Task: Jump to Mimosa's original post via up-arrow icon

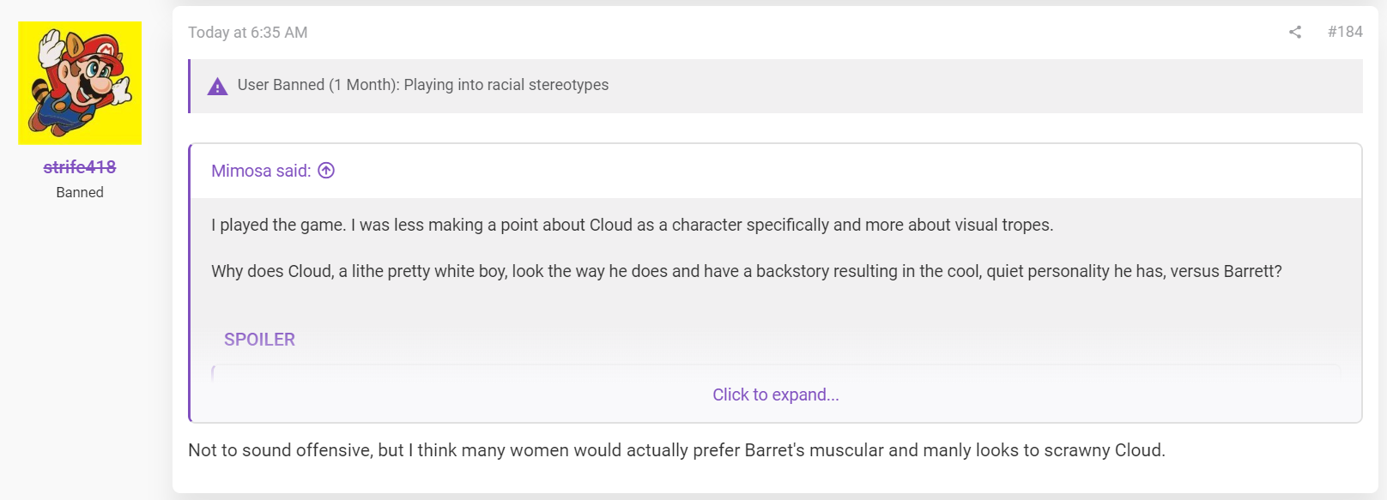Action: click(326, 171)
